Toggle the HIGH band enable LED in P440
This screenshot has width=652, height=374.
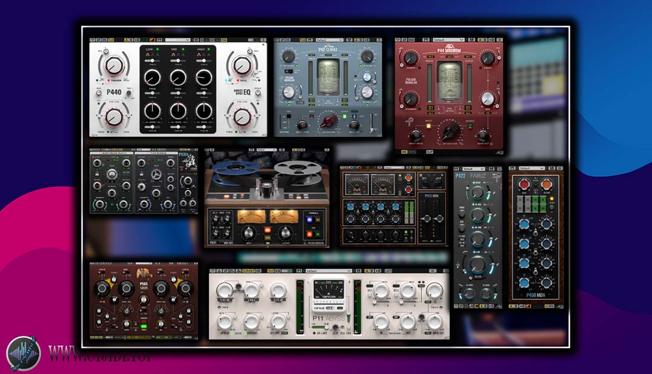209,49
